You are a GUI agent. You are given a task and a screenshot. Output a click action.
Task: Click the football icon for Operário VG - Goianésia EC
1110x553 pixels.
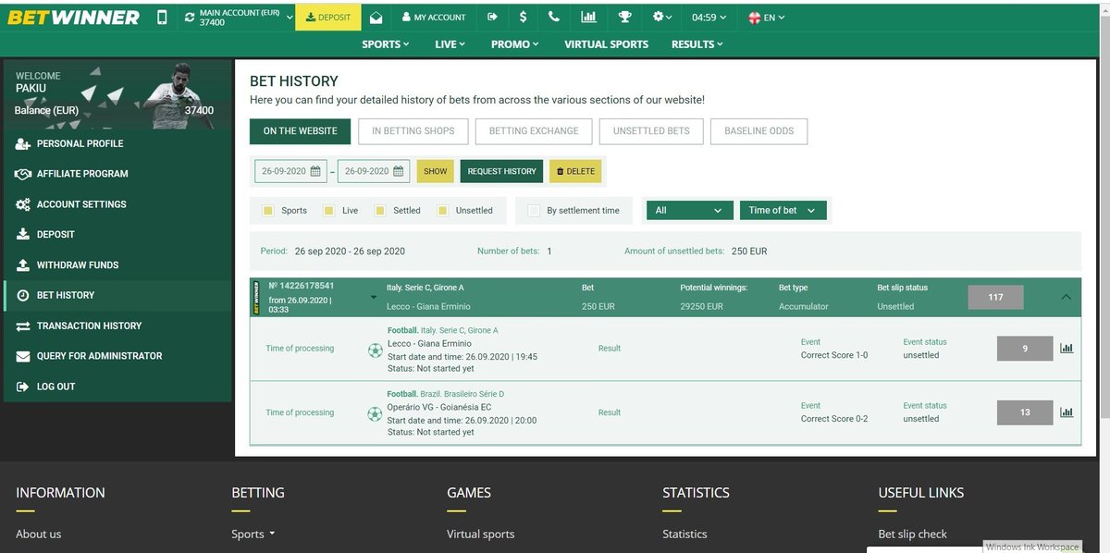(375, 414)
